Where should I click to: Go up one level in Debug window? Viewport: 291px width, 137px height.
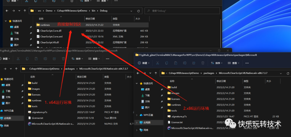pos(25,11)
